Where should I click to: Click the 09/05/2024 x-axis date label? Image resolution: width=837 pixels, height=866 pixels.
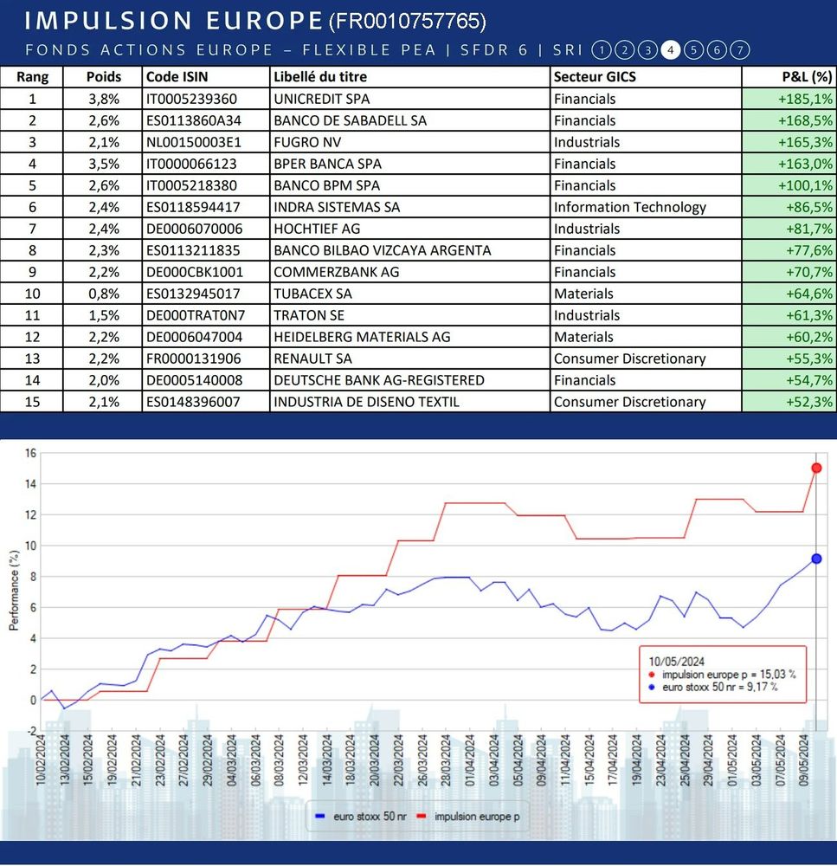click(804, 760)
